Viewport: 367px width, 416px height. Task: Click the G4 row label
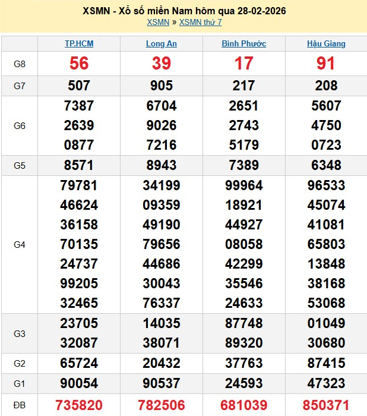pos(20,244)
